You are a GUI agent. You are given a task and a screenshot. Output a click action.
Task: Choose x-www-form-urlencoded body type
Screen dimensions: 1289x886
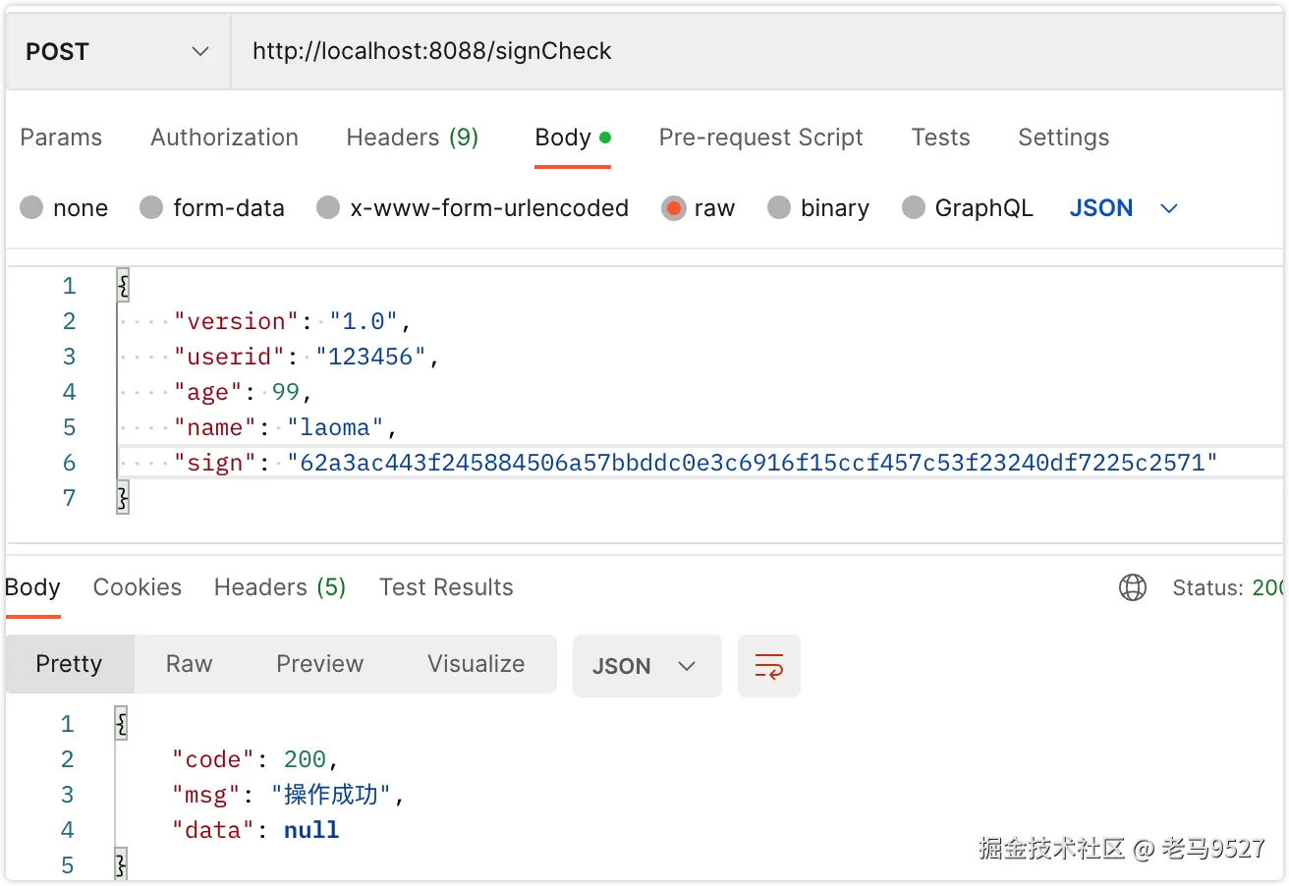tap(328, 208)
